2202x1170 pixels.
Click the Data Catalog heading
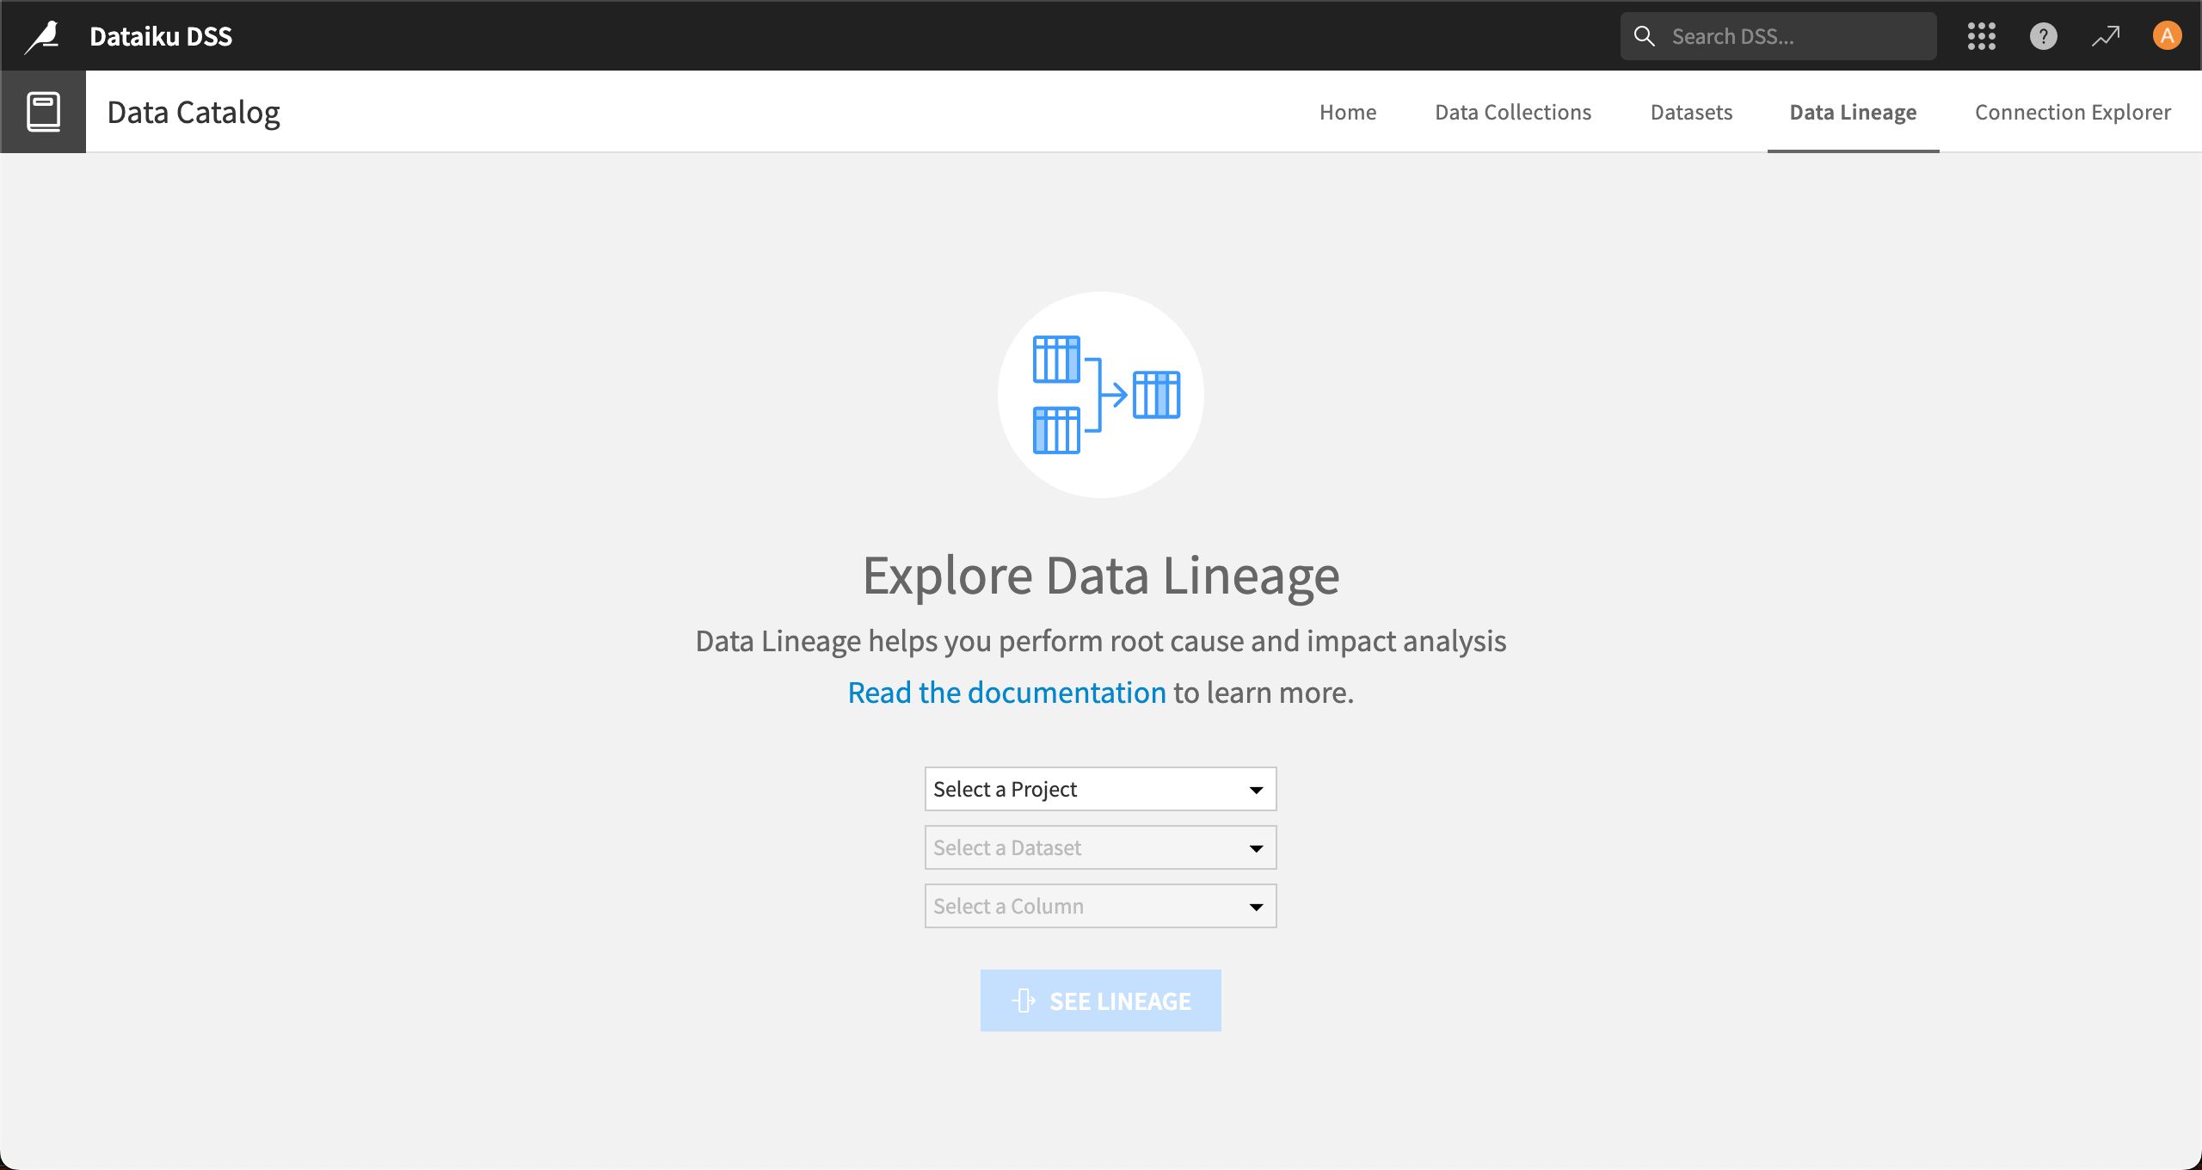[194, 113]
